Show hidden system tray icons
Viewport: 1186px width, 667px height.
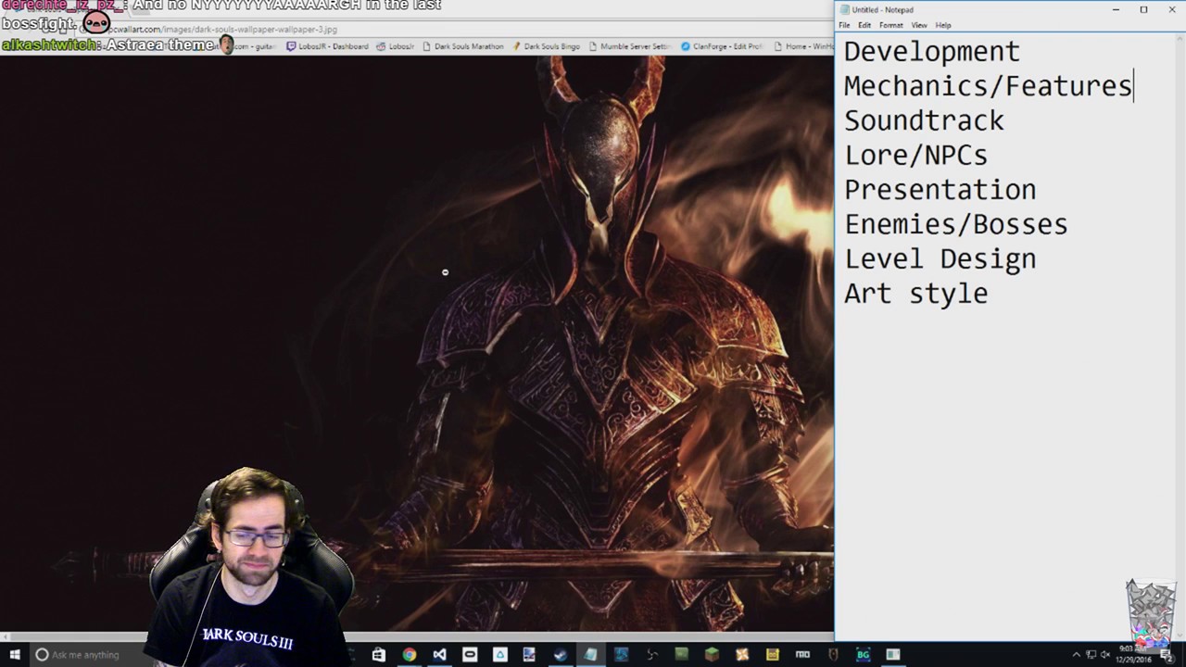tap(1076, 655)
